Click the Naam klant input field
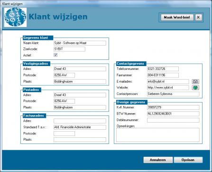Image resolution: width=212 pixels, height=172 pixels. click(x=80, y=43)
